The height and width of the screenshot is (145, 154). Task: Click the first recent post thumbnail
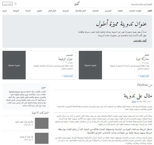pos(42,123)
